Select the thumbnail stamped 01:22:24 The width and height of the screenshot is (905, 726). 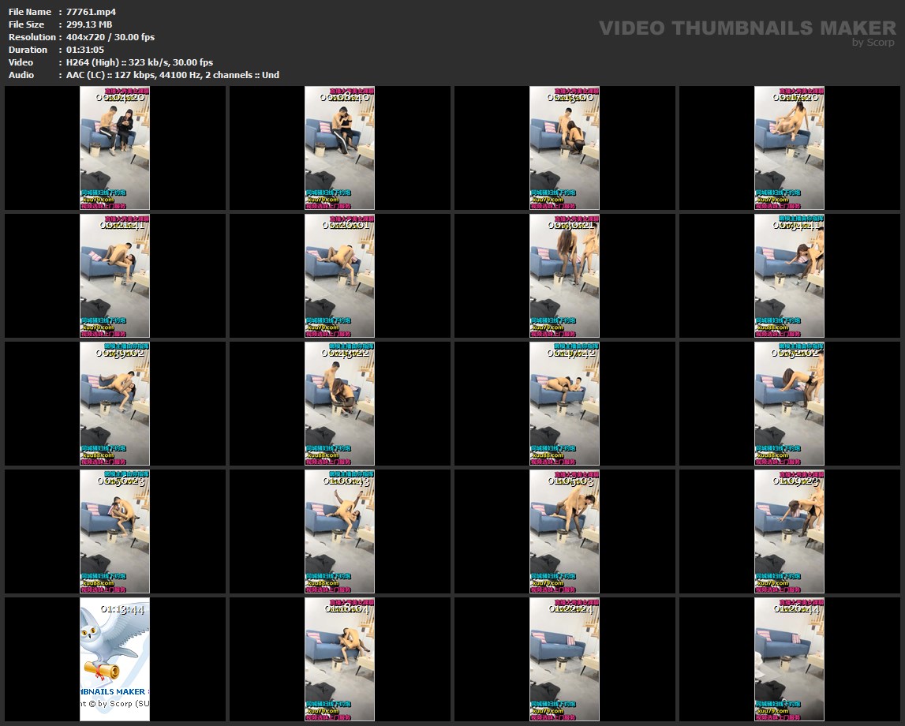point(564,659)
